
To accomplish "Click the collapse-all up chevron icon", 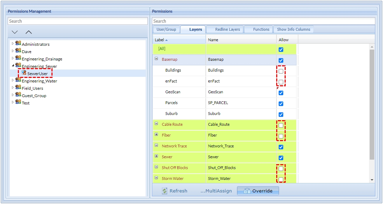I will (x=29, y=32).
